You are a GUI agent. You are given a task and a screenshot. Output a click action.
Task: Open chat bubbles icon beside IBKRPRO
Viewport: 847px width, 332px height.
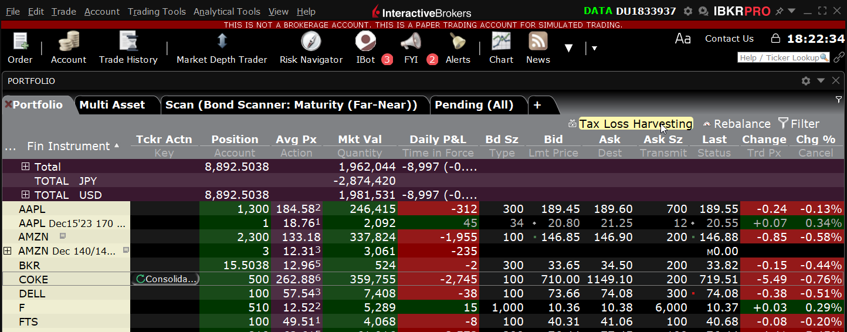pos(703,11)
